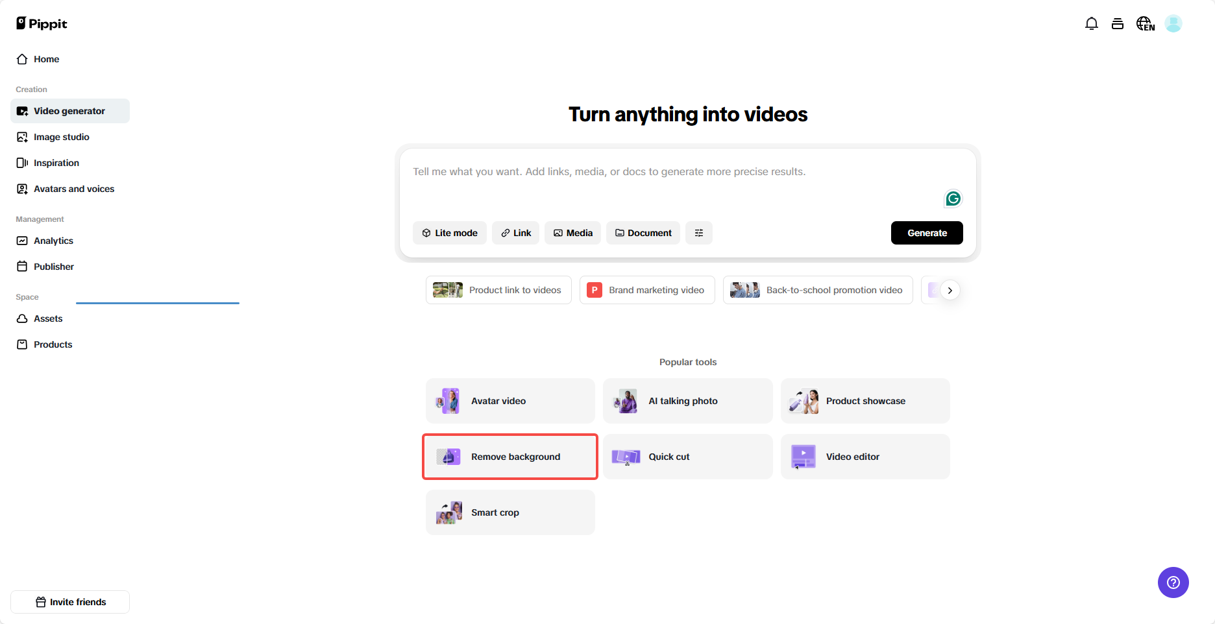1215x624 pixels.
Task: Click the Grammarly icon in prompt box
Action: (x=953, y=198)
